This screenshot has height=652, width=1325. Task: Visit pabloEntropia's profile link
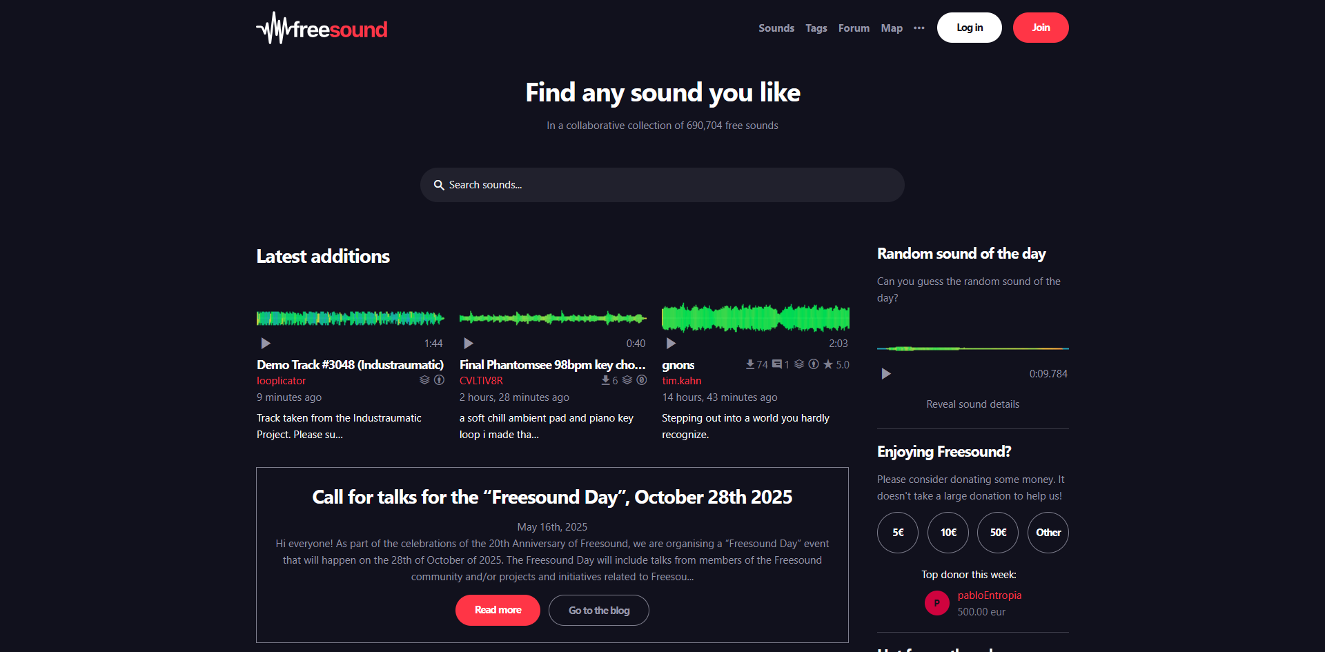click(x=990, y=595)
